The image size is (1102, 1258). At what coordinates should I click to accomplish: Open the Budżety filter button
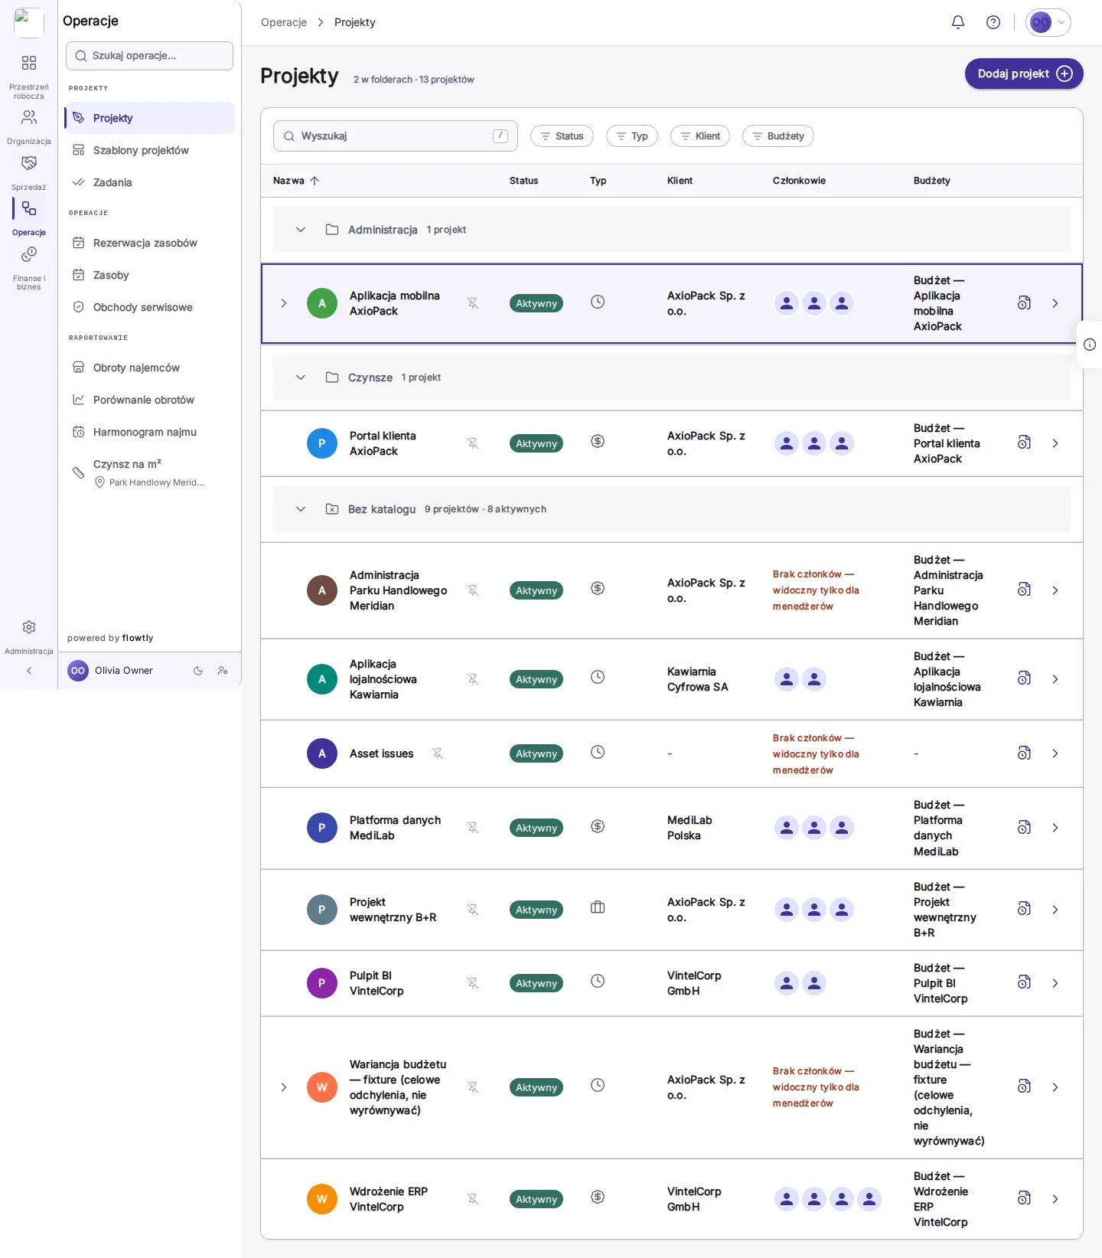click(x=778, y=136)
